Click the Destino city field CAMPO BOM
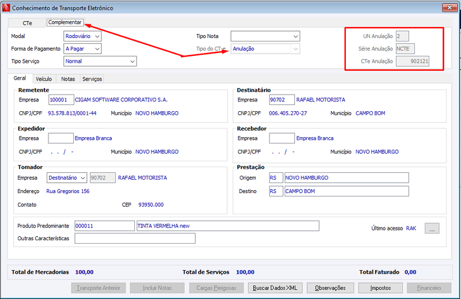The width and height of the screenshot is (461, 299). pyautogui.click(x=347, y=191)
